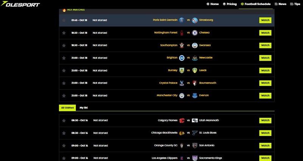
Task: Switch to the My list tab
Action: [84, 108]
